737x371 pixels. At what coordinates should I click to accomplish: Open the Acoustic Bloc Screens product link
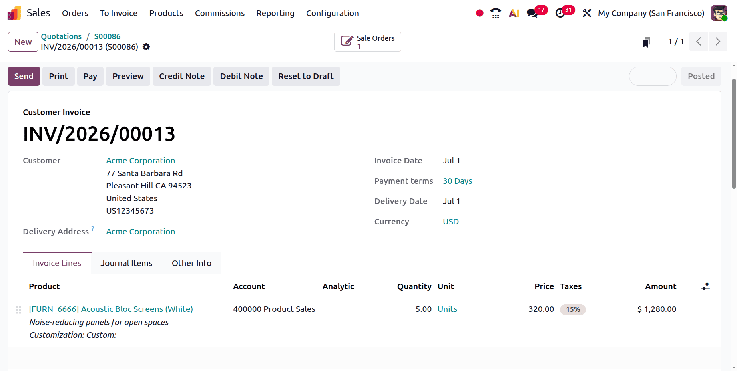pyautogui.click(x=111, y=309)
